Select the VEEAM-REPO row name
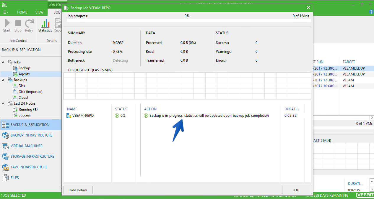374x199 pixels. tap(83, 116)
